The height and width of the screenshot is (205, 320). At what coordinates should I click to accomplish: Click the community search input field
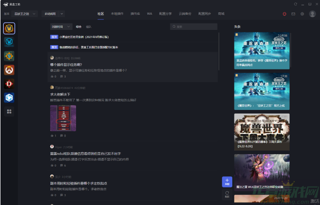coord(194,27)
